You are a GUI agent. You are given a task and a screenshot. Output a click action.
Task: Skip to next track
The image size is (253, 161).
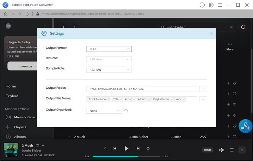(138, 148)
